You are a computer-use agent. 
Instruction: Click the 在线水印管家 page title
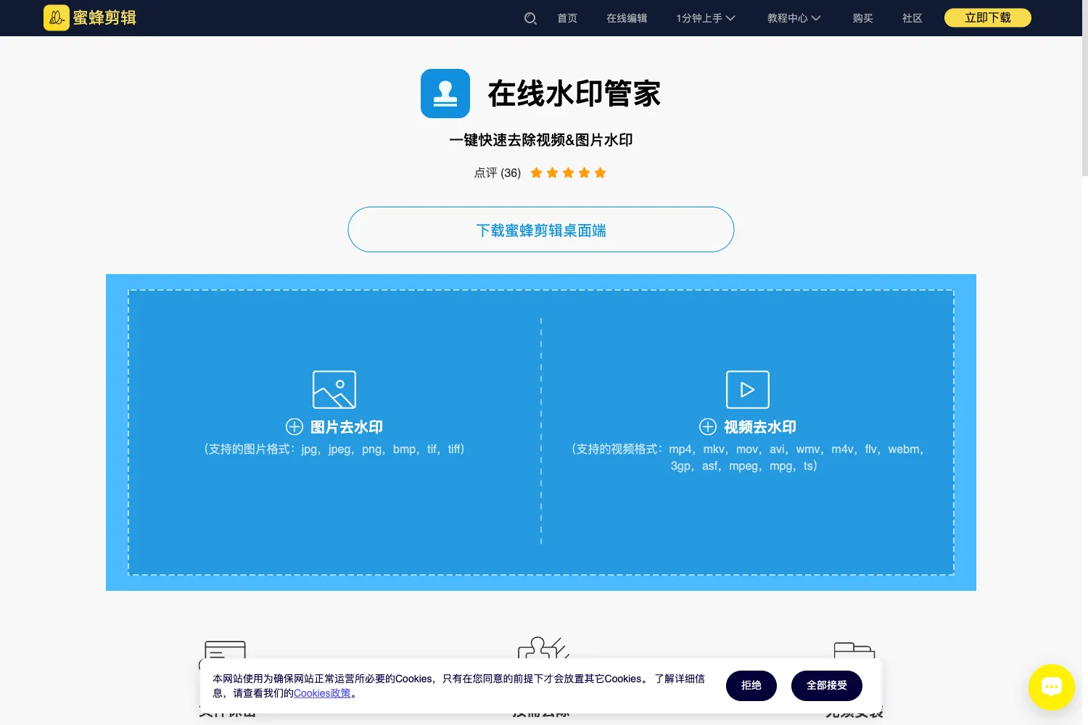574,94
